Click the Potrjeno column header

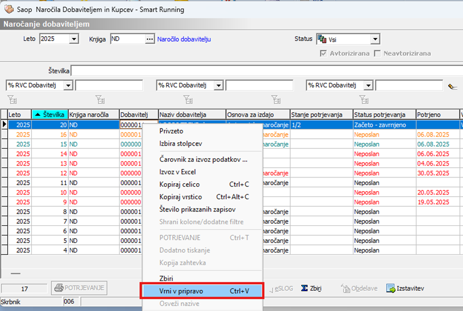(438, 115)
